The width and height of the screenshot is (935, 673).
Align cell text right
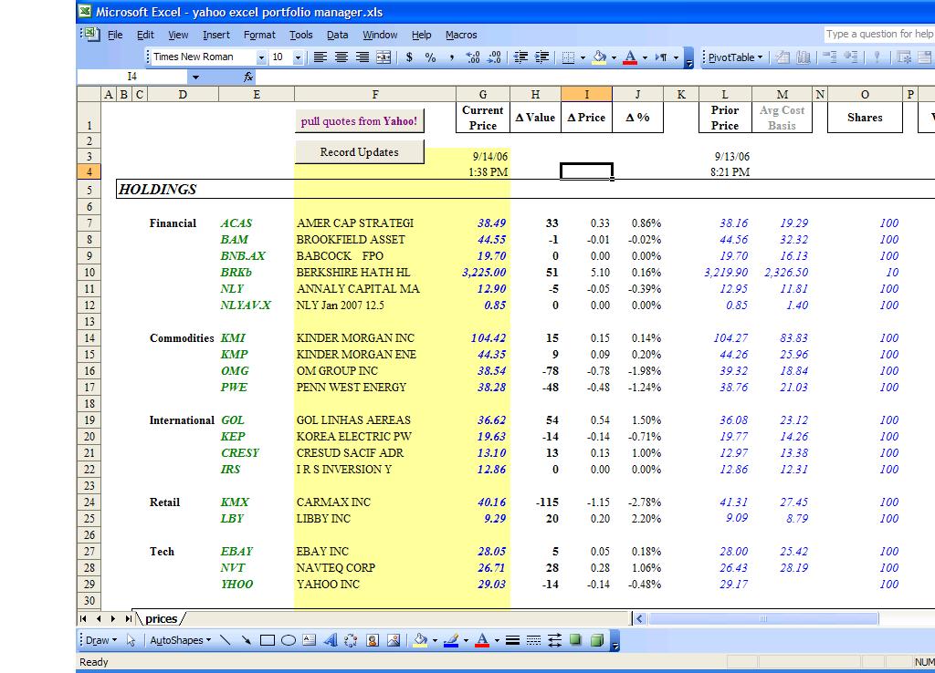362,57
